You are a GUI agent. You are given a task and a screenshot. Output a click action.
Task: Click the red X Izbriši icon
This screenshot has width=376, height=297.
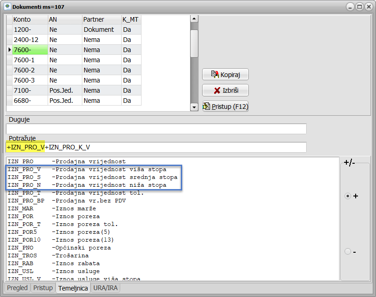click(x=216, y=90)
